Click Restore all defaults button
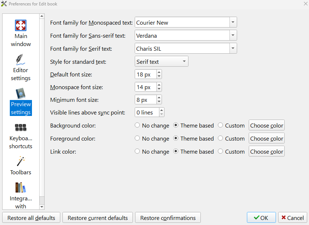This screenshot has width=309, height=225. pyautogui.click(x=31, y=218)
